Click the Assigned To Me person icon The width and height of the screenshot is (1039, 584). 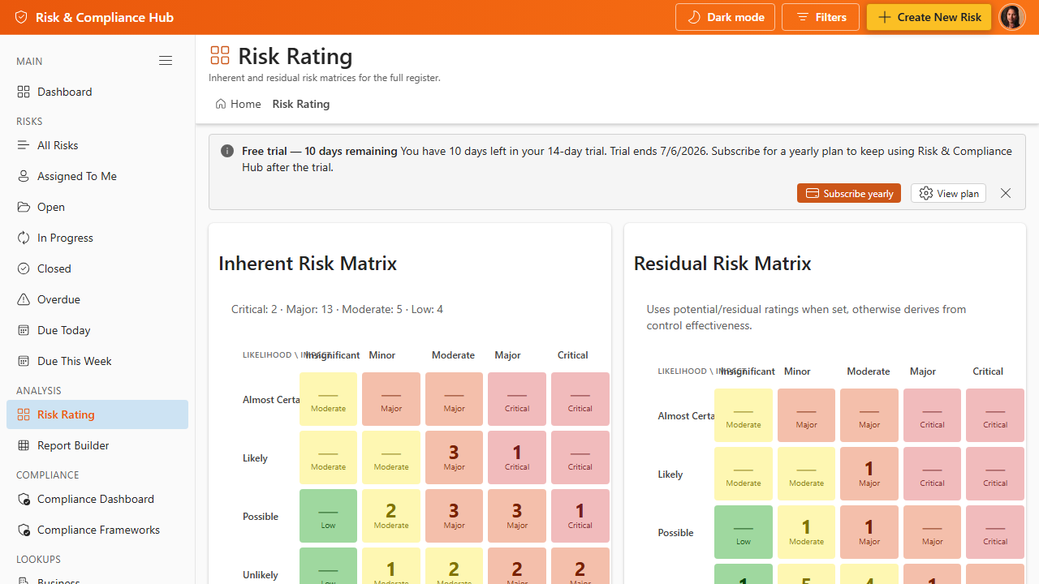(24, 176)
